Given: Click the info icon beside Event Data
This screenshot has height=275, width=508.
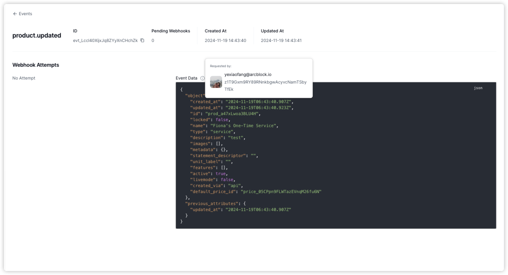Looking at the screenshot, I should (x=202, y=78).
